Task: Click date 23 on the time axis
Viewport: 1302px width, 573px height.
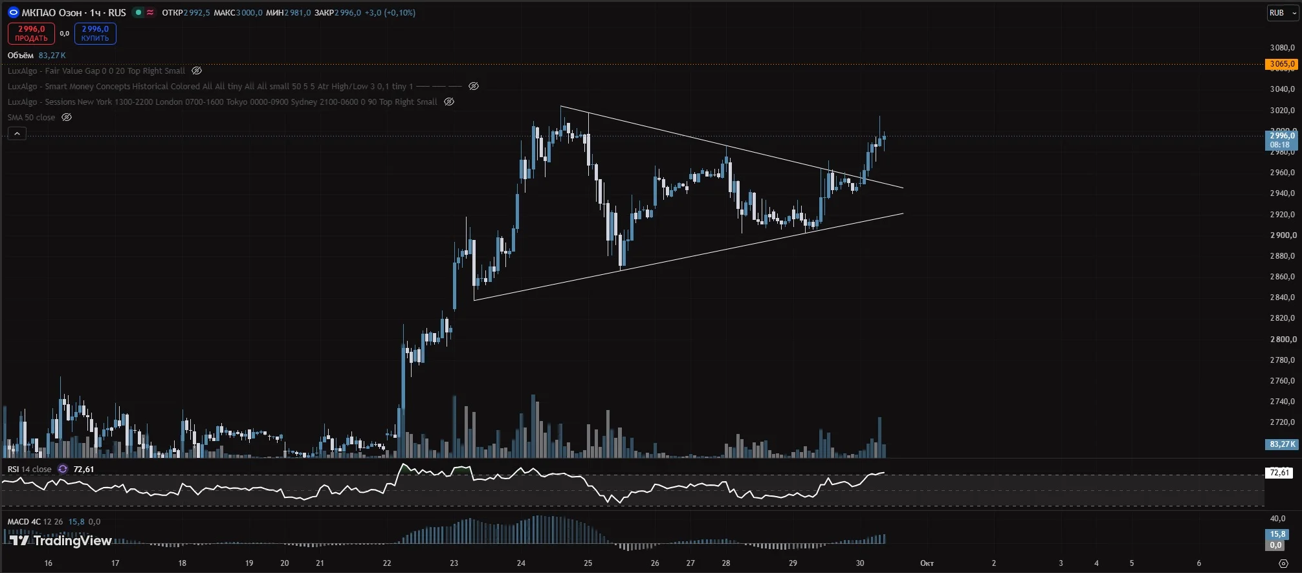Action: pyautogui.click(x=454, y=563)
